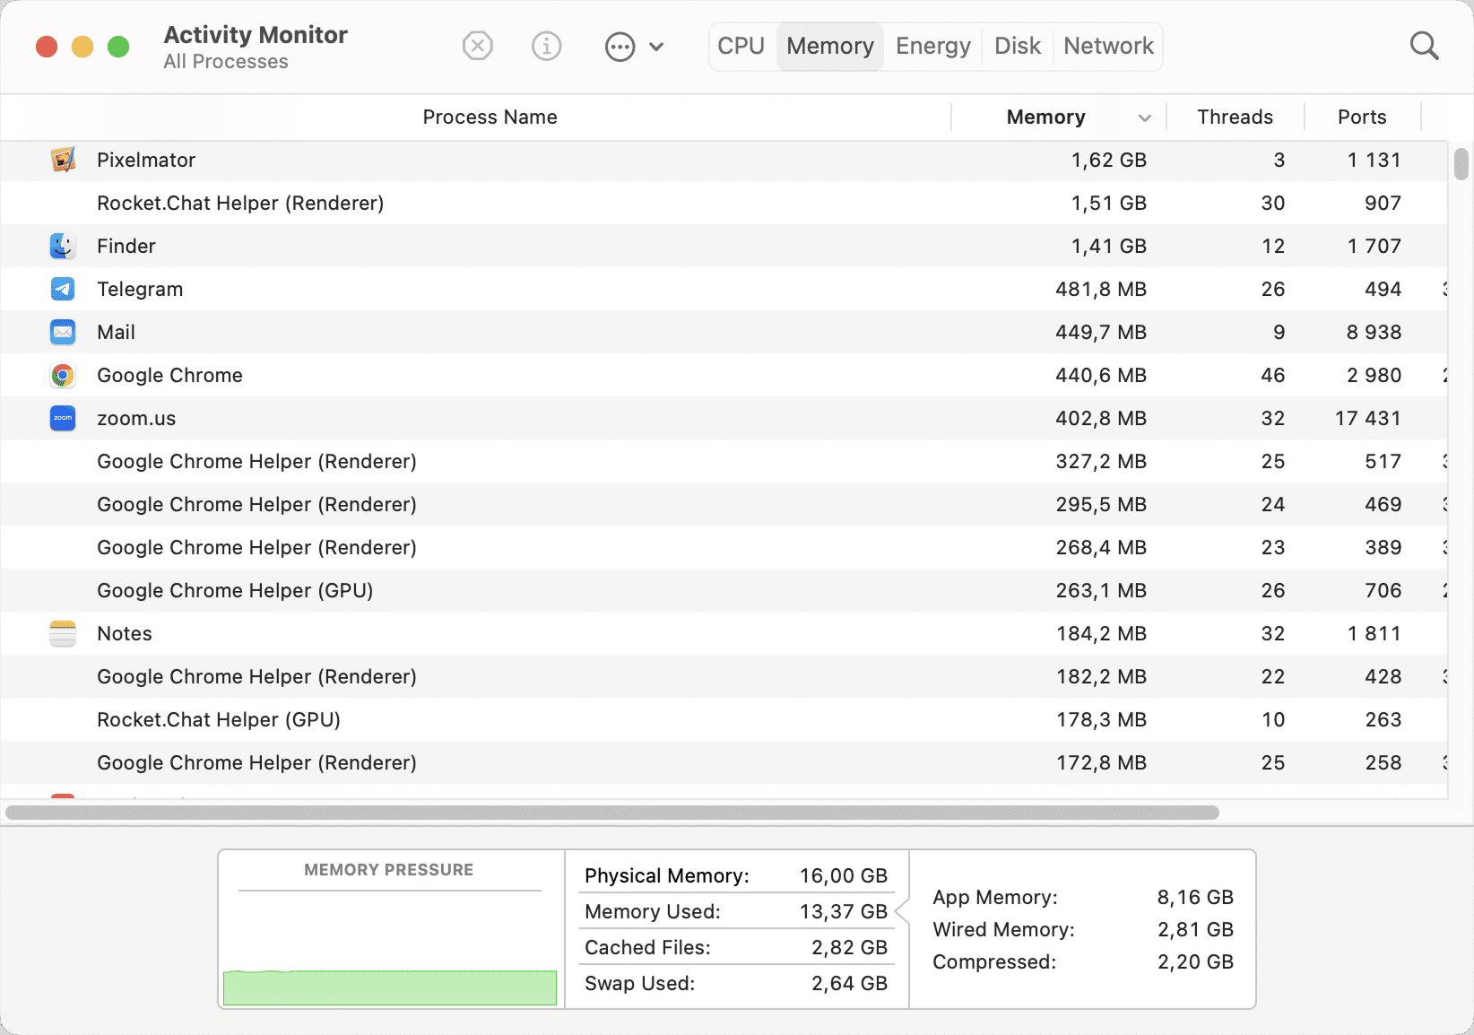This screenshot has height=1035, width=1474.
Task: Click the Memory column sort chevron
Action: click(1144, 117)
